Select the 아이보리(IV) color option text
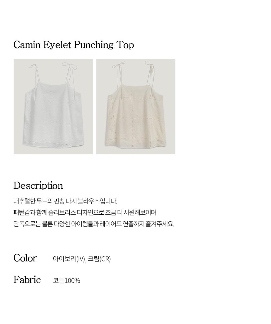Viewport: 271px width, 324px height. point(69,259)
